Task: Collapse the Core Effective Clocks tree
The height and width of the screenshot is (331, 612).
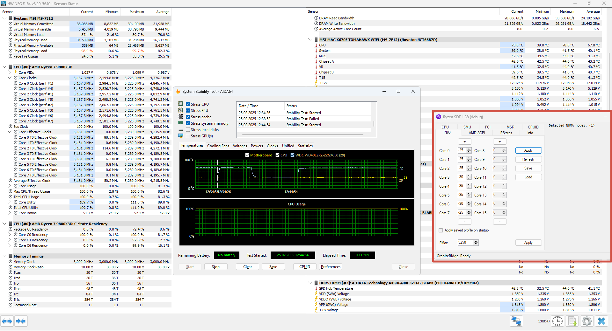Action: [x=10, y=132]
